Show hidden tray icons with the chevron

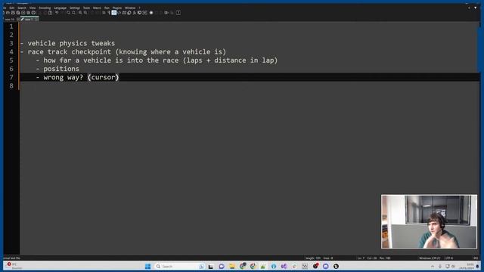click(x=433, y=266)
